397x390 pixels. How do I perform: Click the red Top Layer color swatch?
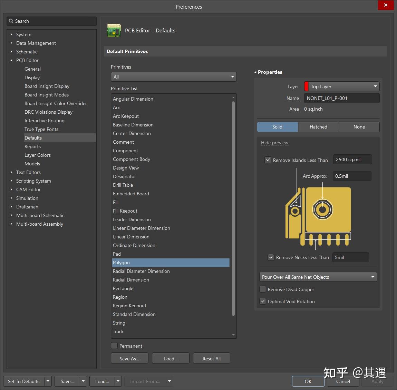[306, 86]
